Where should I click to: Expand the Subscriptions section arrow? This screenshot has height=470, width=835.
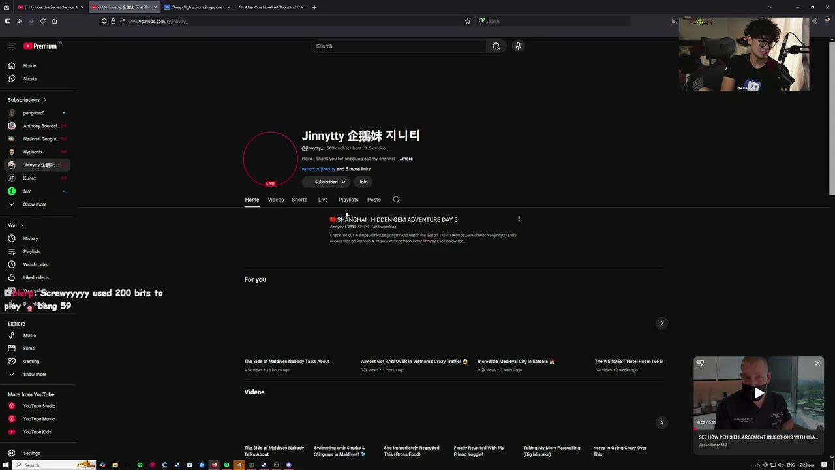(45, 100)
